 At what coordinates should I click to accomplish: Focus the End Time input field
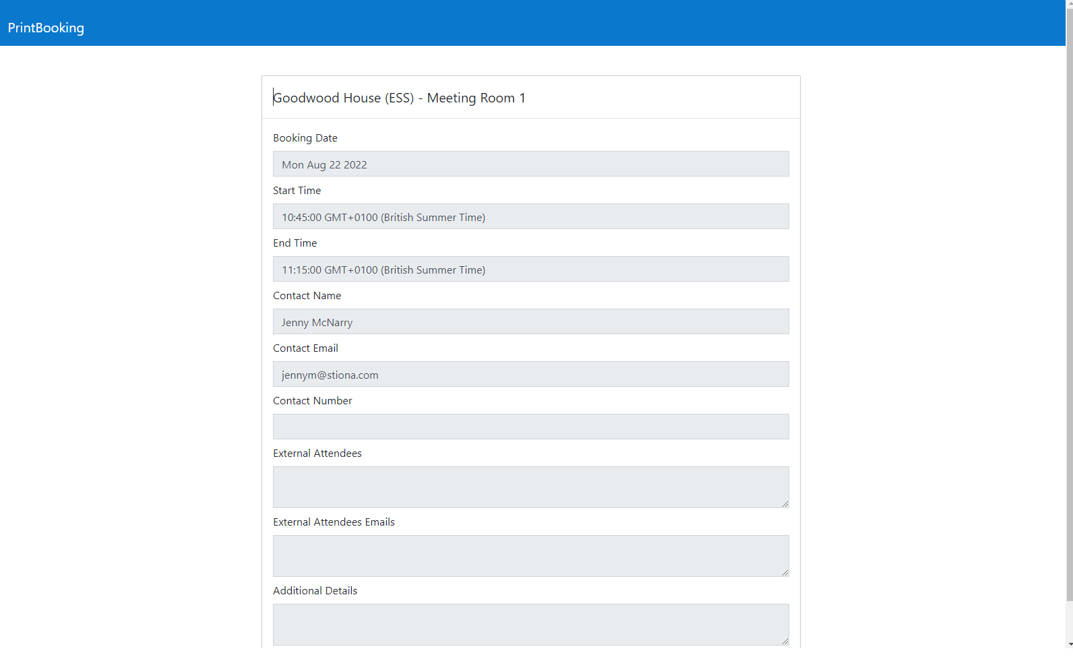(x=530, y=270)
